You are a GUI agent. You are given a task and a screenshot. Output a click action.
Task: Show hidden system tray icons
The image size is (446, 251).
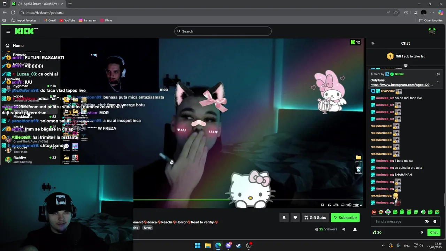pyautogui.click(x=383, y=245)
